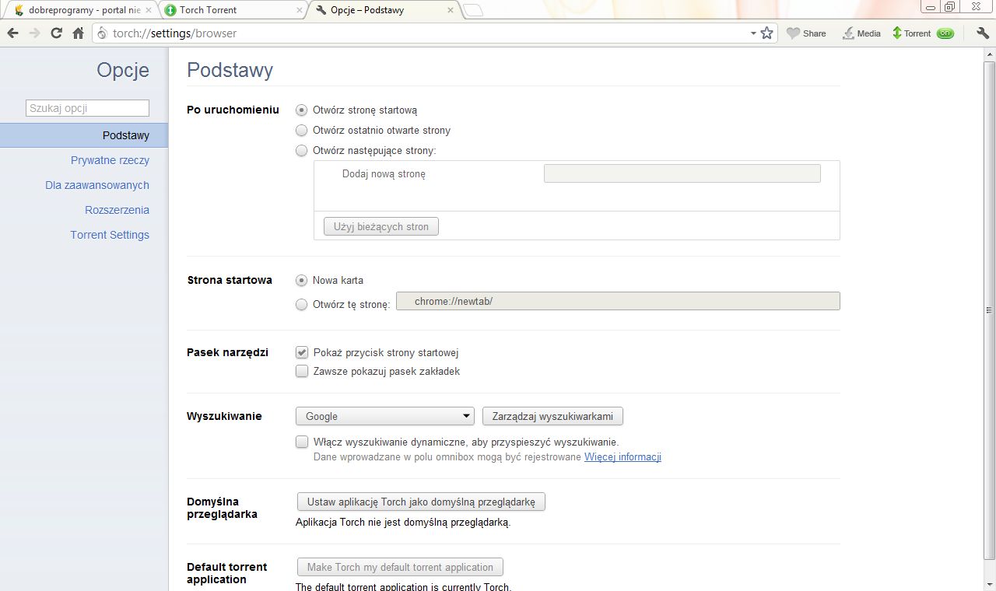Click the scrollbar down arrow
Viewport: 996px width, 591px height.
point(990,585)
